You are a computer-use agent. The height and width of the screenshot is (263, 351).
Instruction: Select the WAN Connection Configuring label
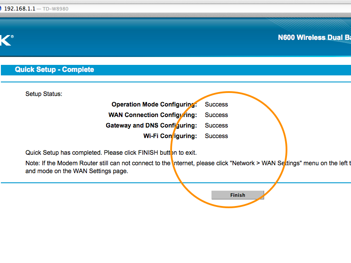(152, 115)
